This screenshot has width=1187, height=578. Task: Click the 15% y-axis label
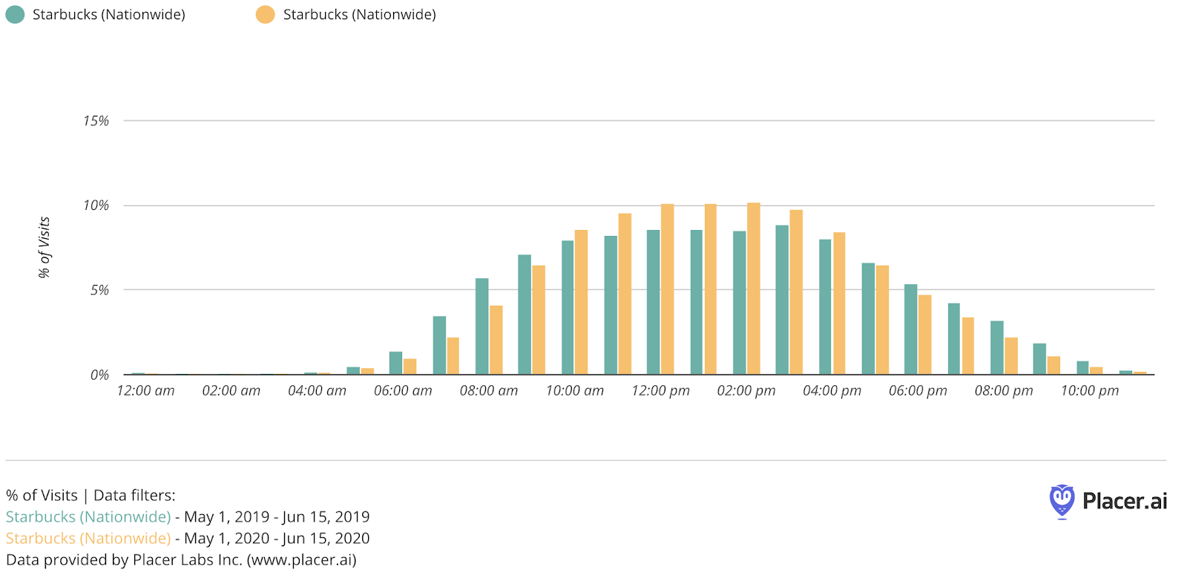(x=96, y=121)
